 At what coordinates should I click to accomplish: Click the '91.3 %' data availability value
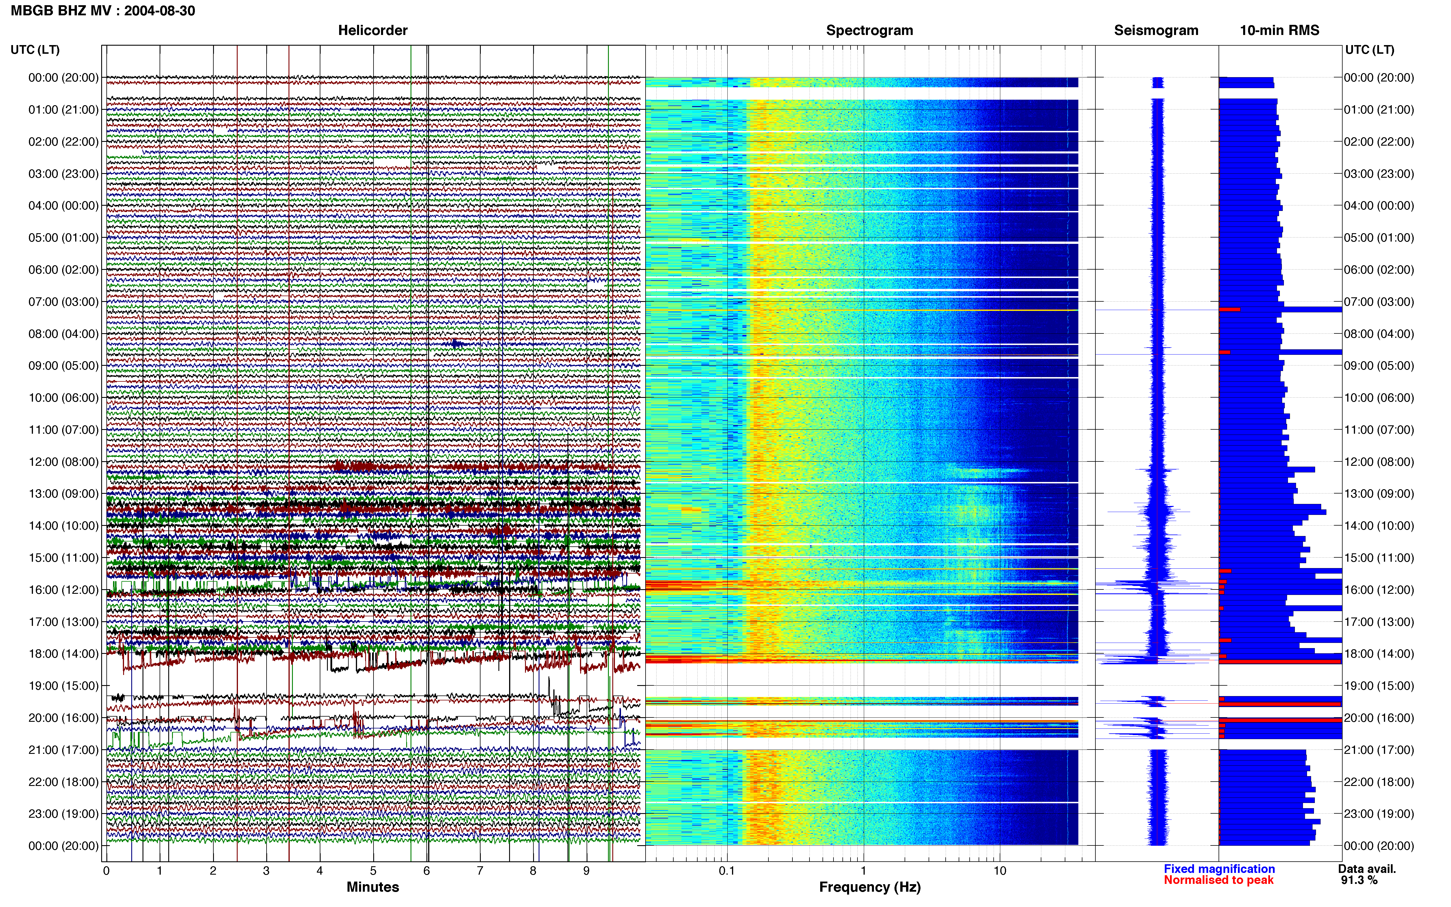(1359, 880)
